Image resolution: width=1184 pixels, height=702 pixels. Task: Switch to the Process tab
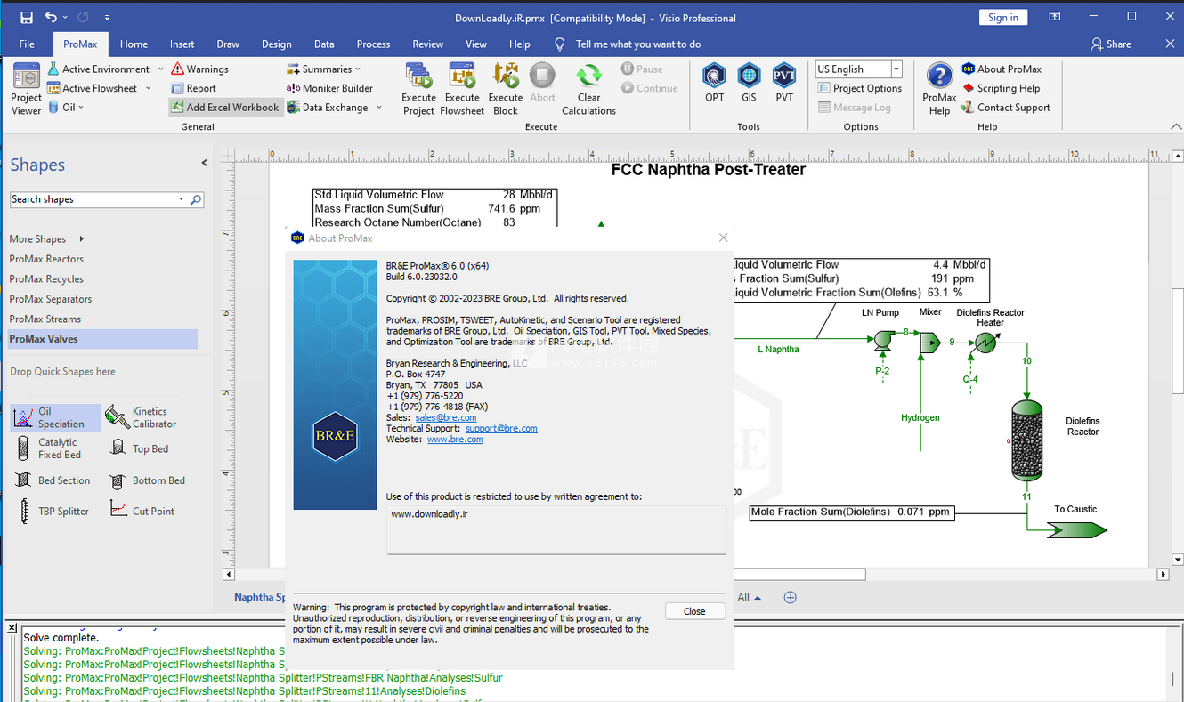pyautogui.click(x=373, y=44)
